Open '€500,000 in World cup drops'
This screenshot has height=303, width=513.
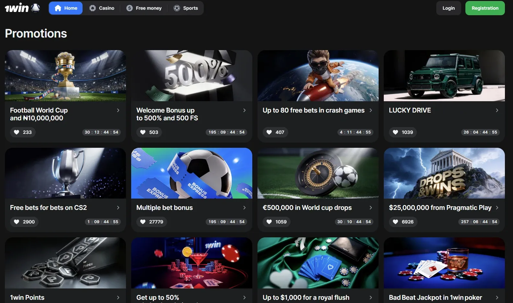307,208
